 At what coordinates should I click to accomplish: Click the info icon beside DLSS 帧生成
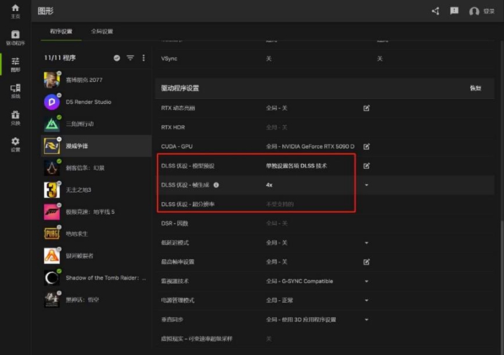click(216, 185)
